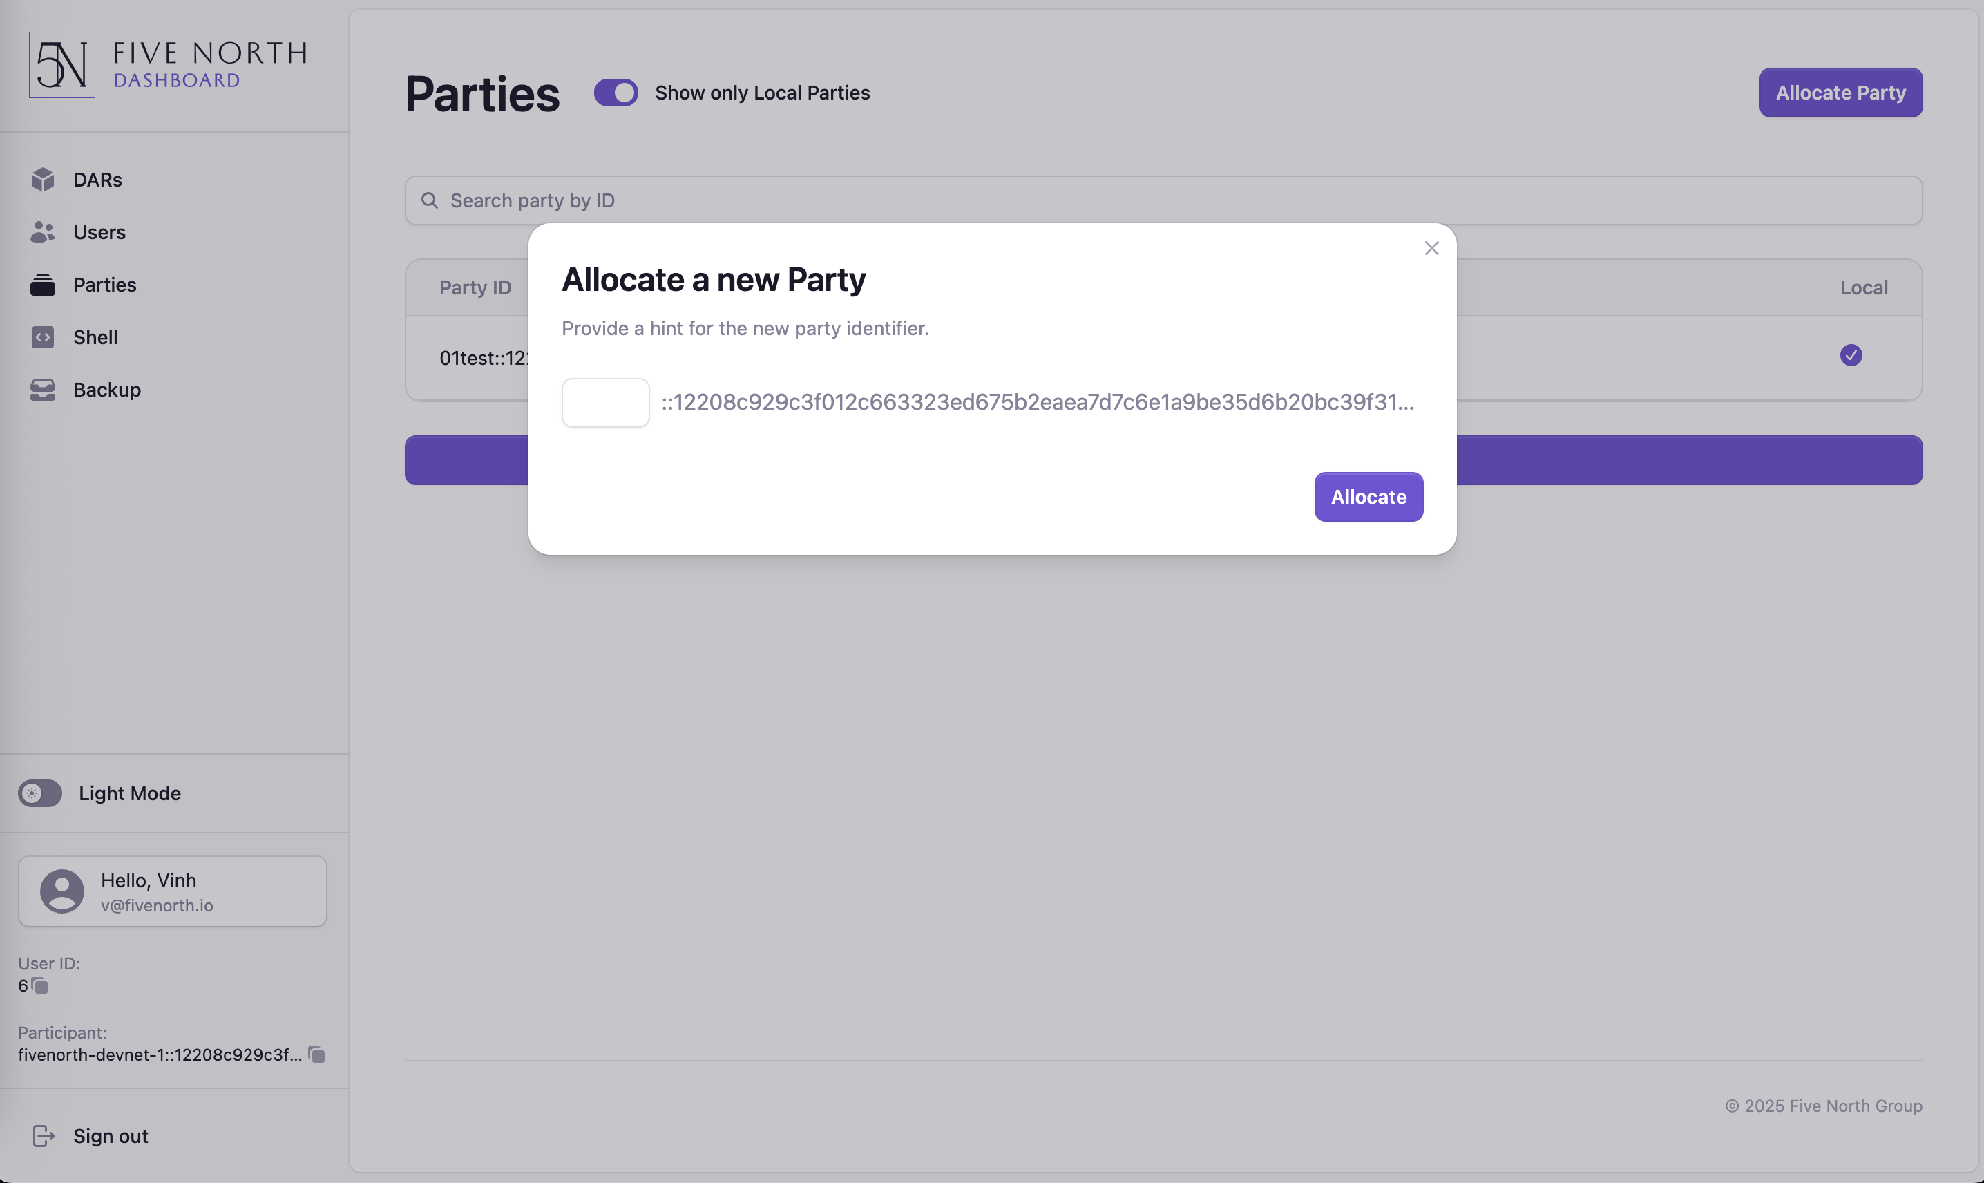Copy the Participant ID with copy icon
This screenshot has width=1984, height=1183.
click(x=316, y=1054)
